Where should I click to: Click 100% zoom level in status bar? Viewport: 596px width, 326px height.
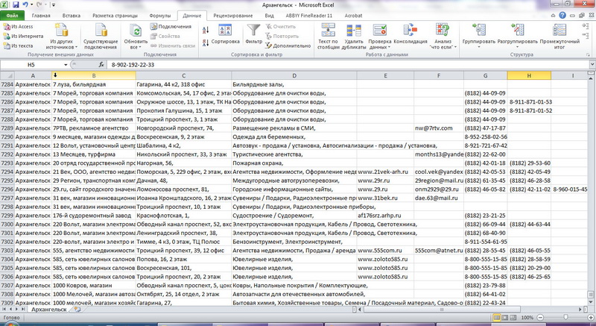tap(527, 317)
